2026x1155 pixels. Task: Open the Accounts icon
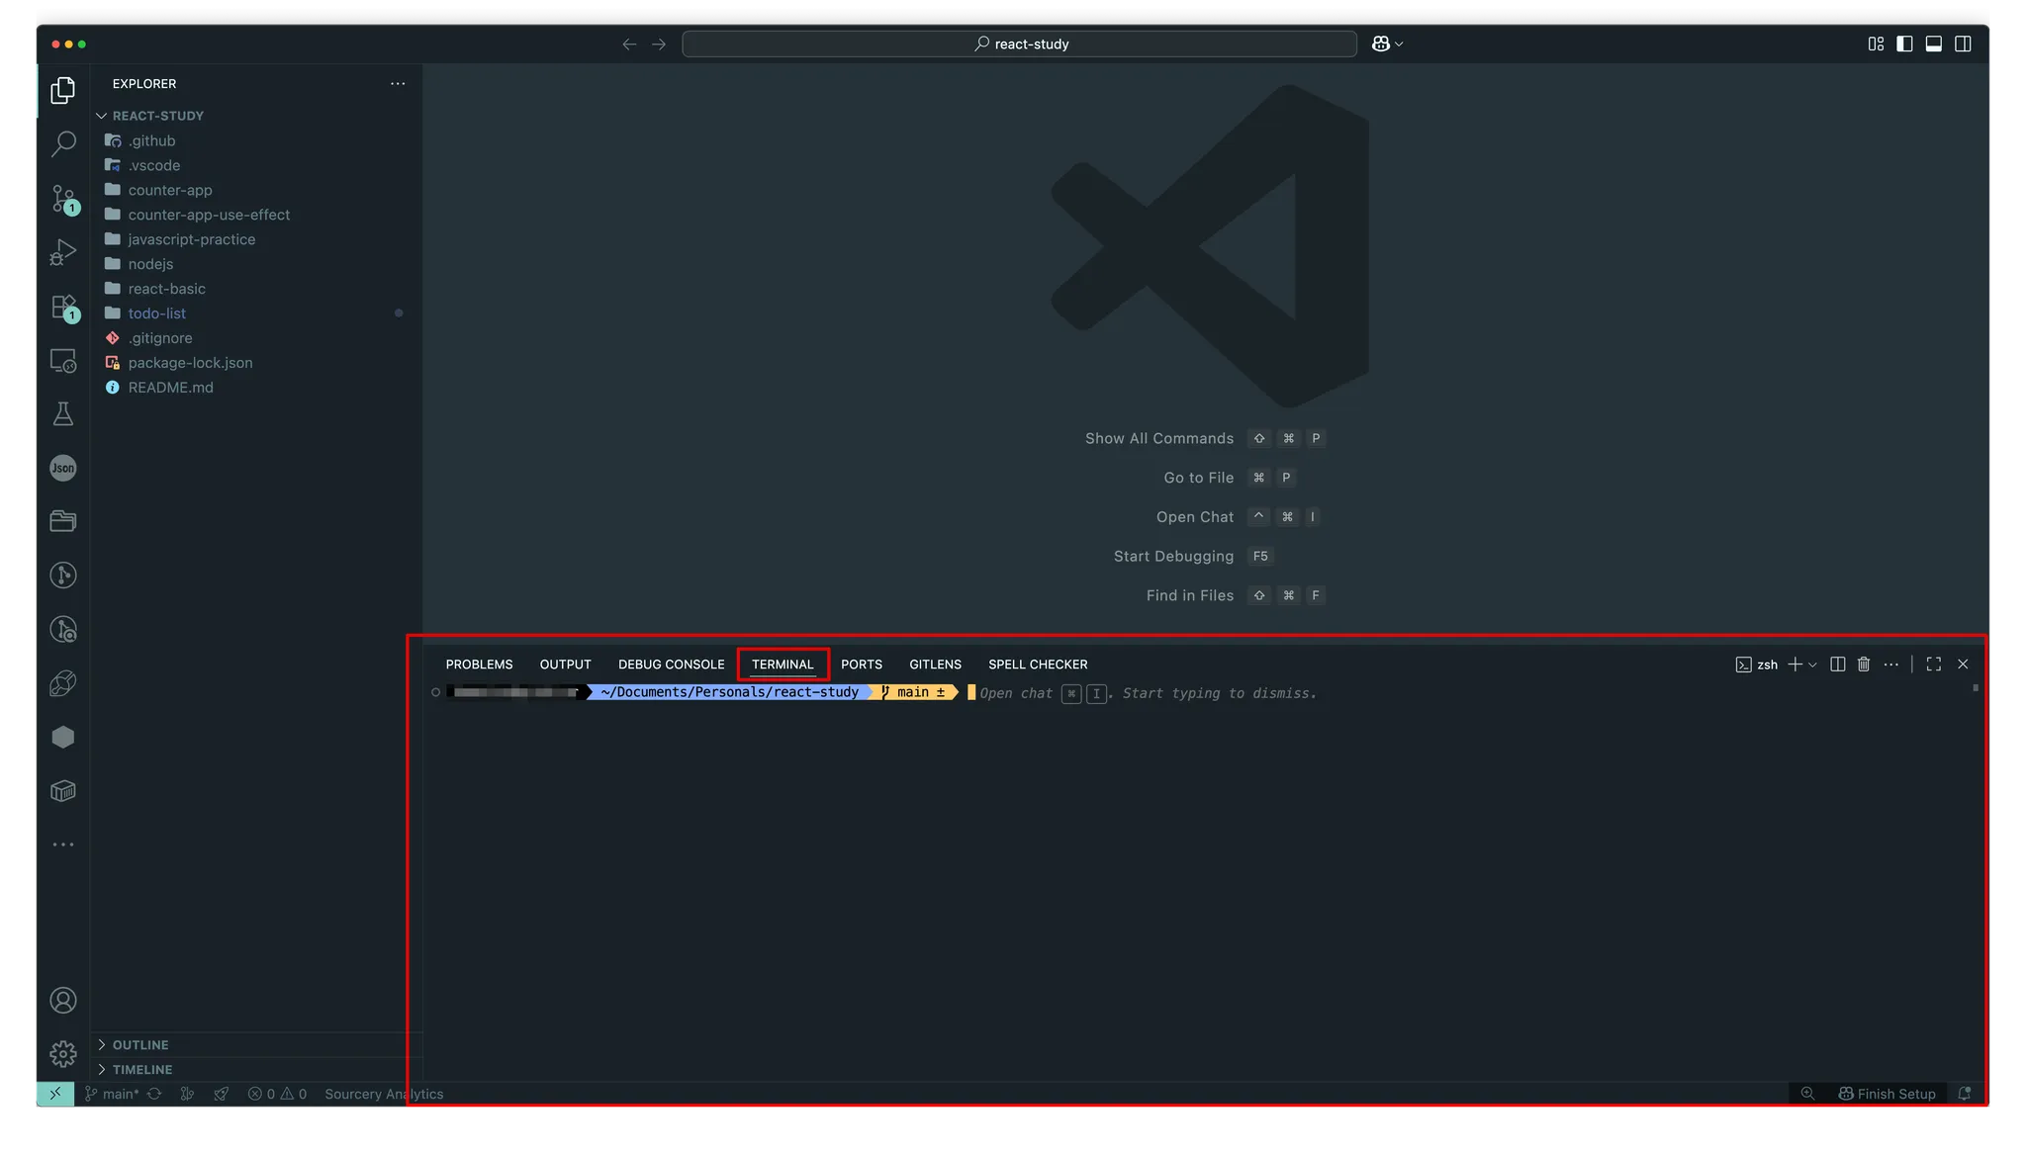coord(63,1001)
